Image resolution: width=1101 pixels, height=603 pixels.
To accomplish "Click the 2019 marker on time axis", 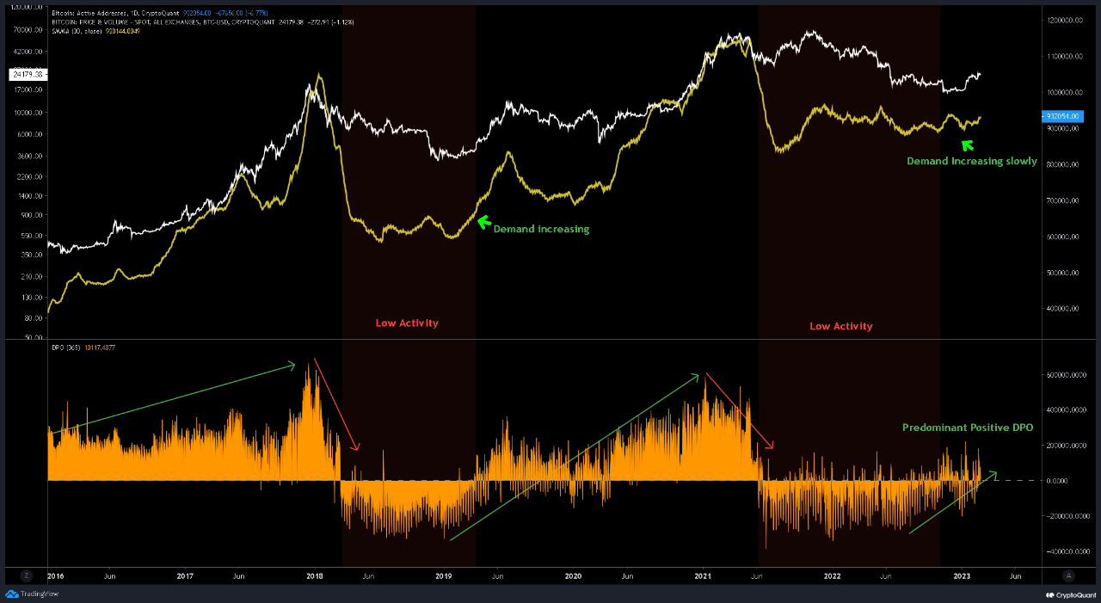I will click(x=444, y=575).
